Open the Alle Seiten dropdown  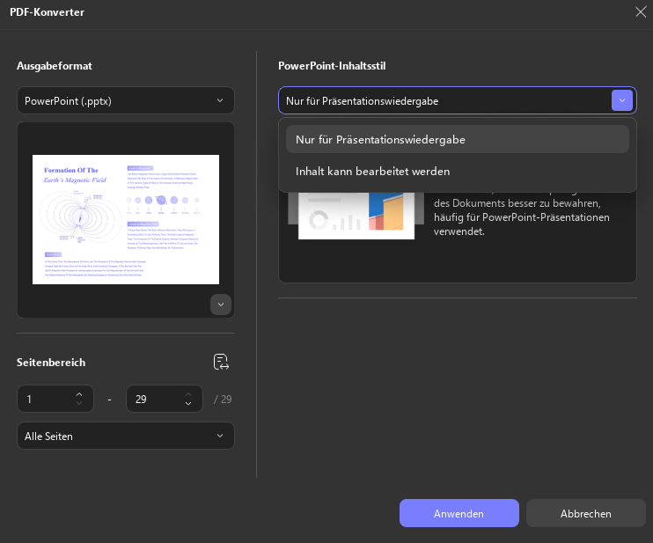coord(125,436)
